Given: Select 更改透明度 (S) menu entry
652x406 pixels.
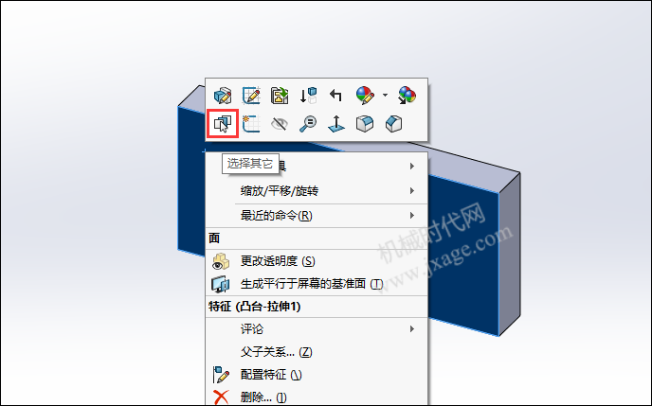Looking at the screenshot, I should coord(317,261).
